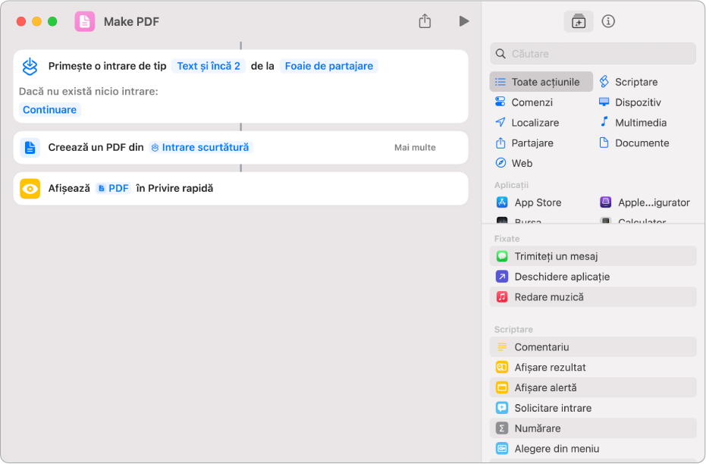The image size is (706, 464).
Task: Choose Apple Configurator app entry
Action: (645, 202)
